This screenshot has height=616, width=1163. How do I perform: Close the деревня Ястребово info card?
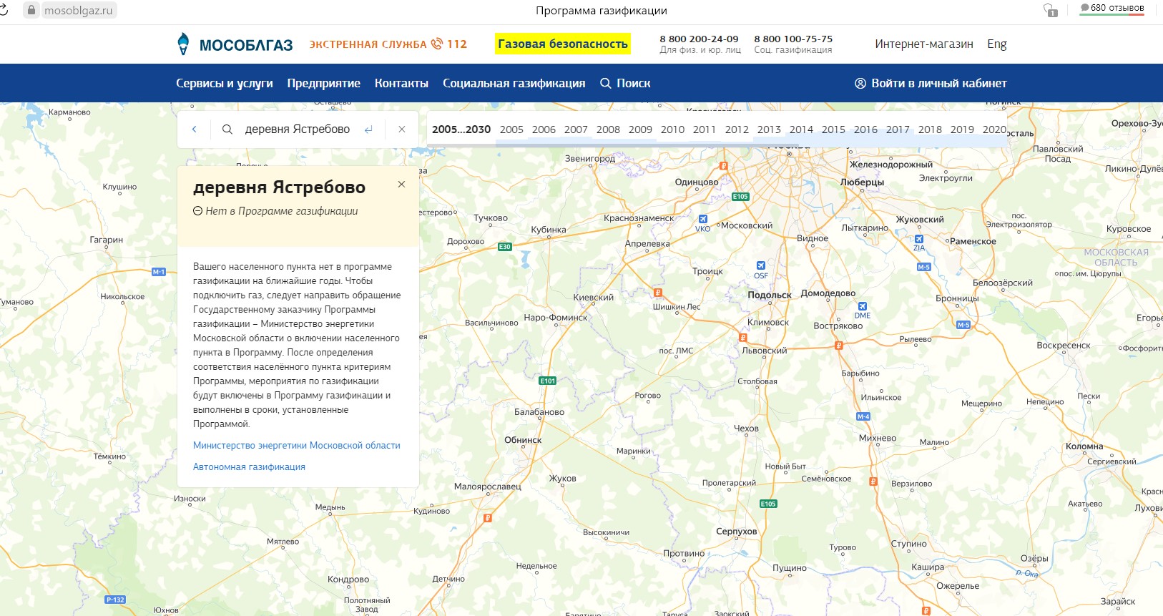click(401, 184)
